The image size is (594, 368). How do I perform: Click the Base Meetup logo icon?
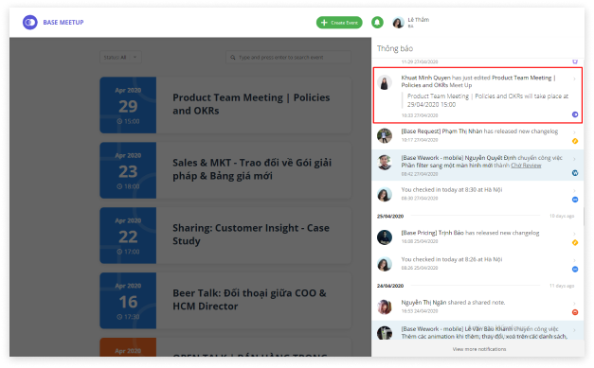tap(30, 23)
